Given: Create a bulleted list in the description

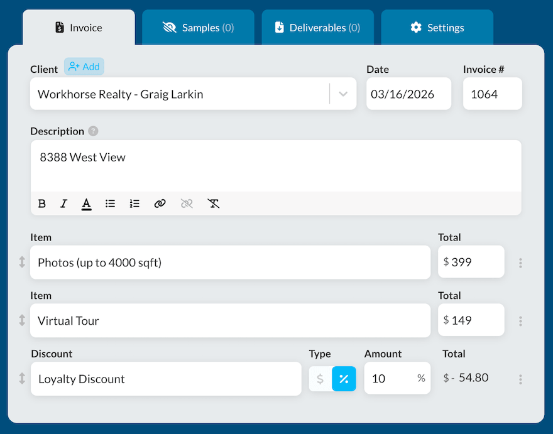Looking at the screenshot, I should pyautogui.click(x=110, y=203).
